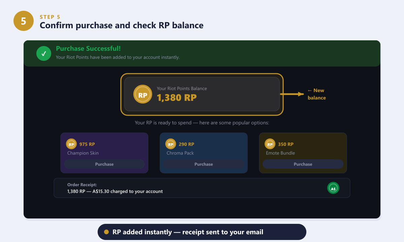Click the 'Chroma Pack' label

click(180, 153)
